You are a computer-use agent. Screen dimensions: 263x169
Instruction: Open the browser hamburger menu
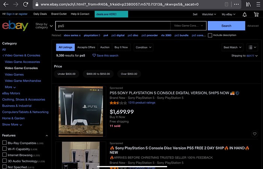click(x=258, y=5)
